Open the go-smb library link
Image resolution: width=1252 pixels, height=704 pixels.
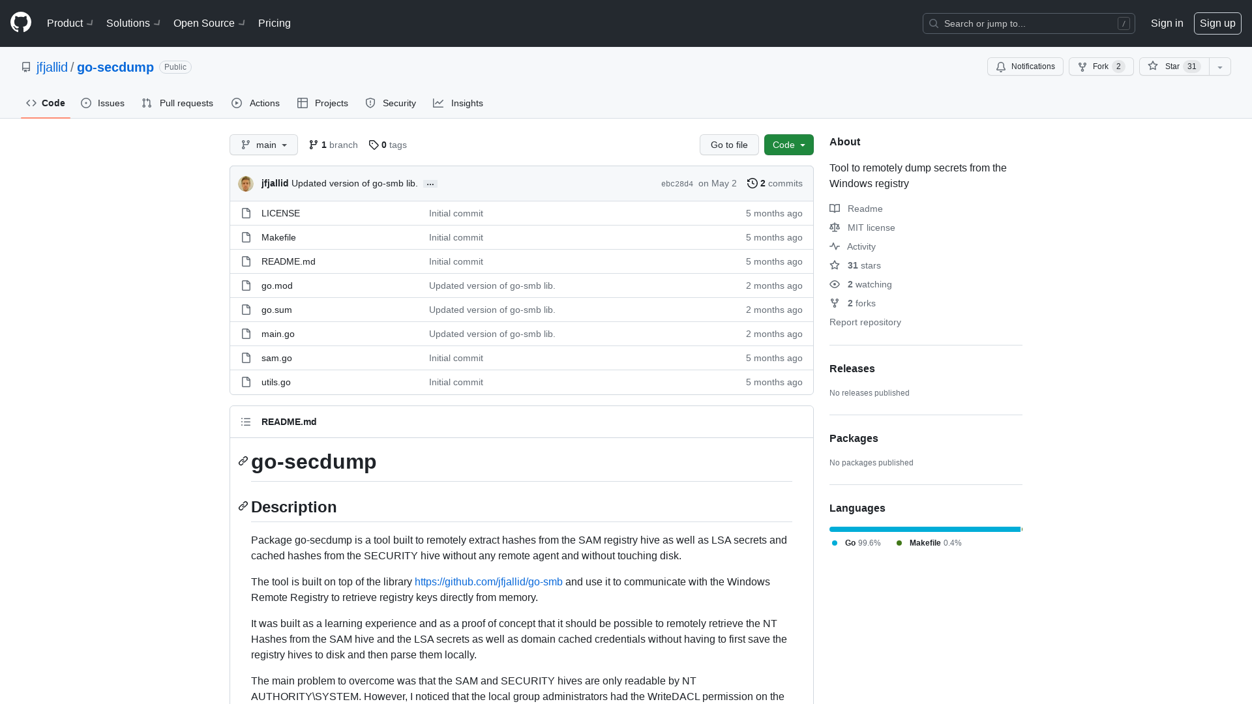(x=488, y=581)
